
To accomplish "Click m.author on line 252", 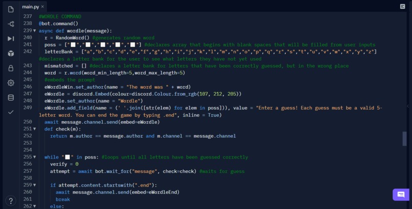I will pyautogui.click(x=81, y=136).
